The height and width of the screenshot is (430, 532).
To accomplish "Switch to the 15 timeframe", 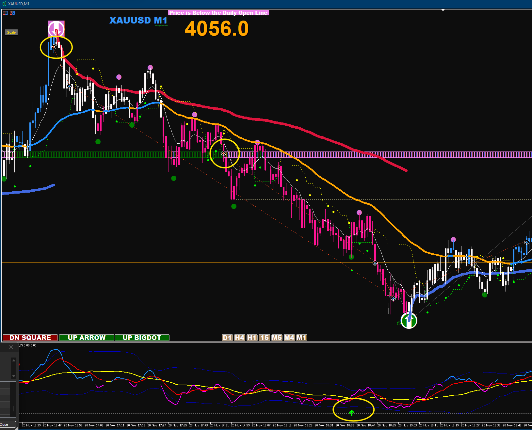I will 265,338.
